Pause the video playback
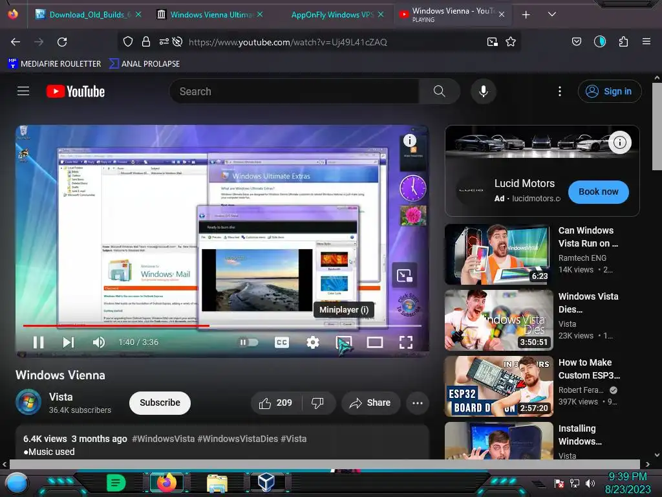Viewport: 662px width, 497px height. tap(38, 342)
